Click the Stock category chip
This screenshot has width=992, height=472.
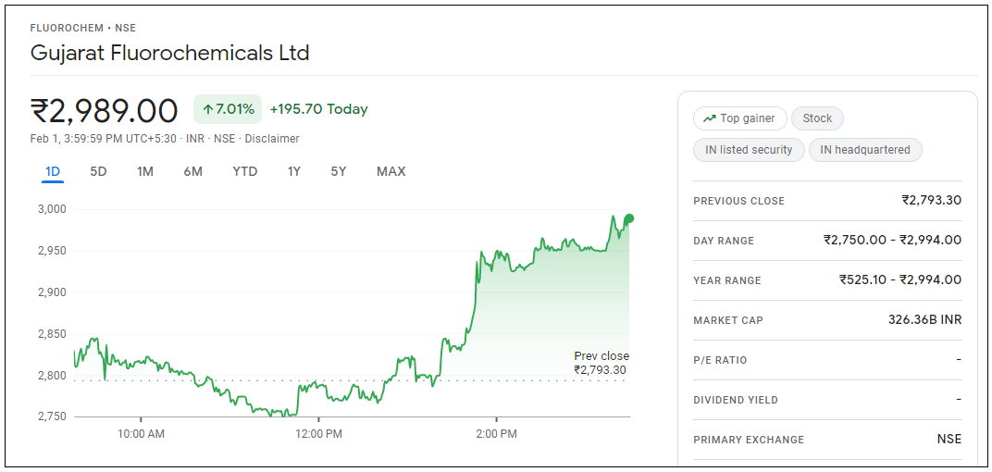tap(817, 118)
